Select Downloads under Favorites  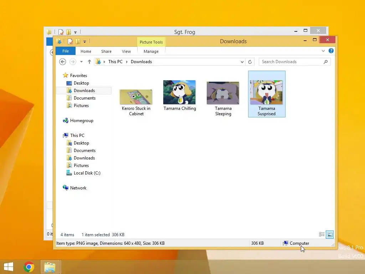coord(84,90)
